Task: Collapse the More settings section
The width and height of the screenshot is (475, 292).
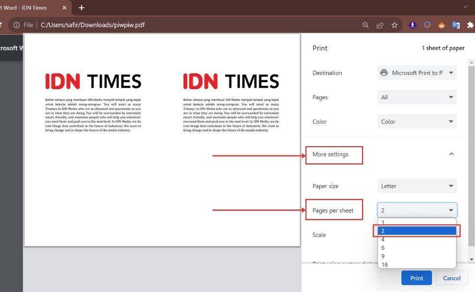Action: click(x=451, y=154)
